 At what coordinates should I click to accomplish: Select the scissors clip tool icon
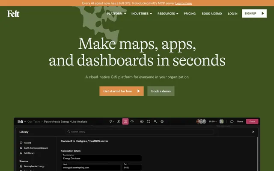pyautogui.click(x=119, y=121)
